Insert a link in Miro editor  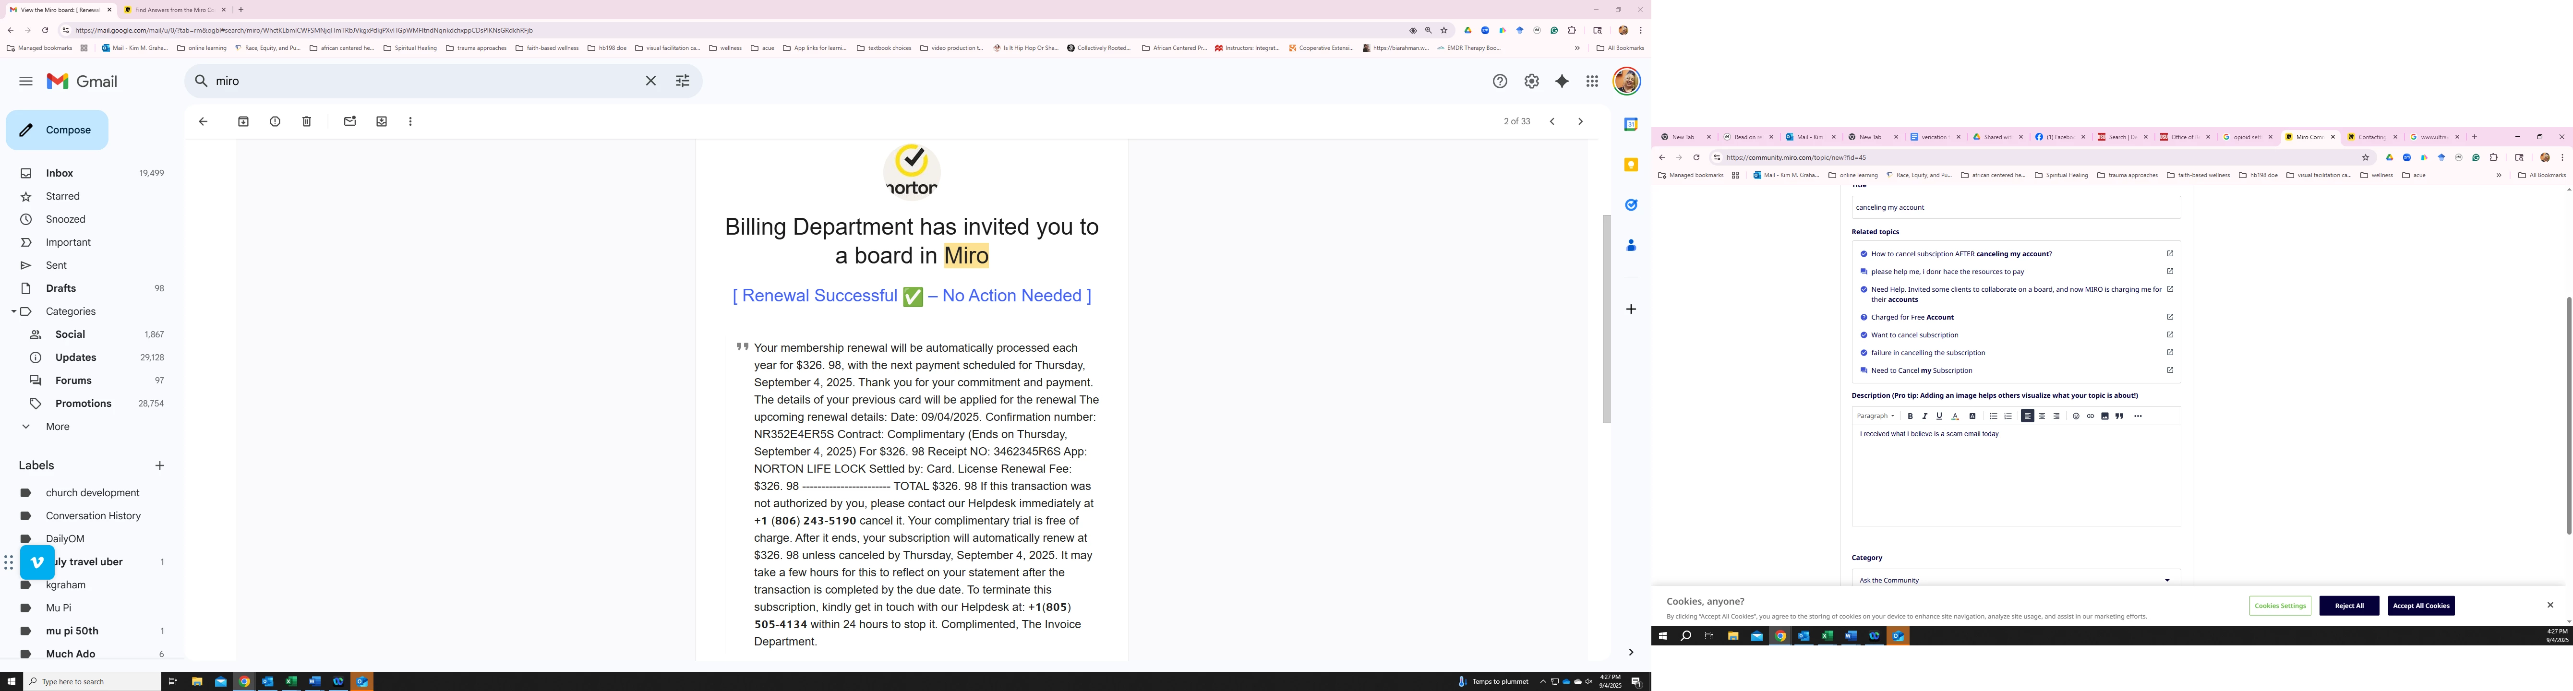pyautogui.click(x=2091, y=417)
